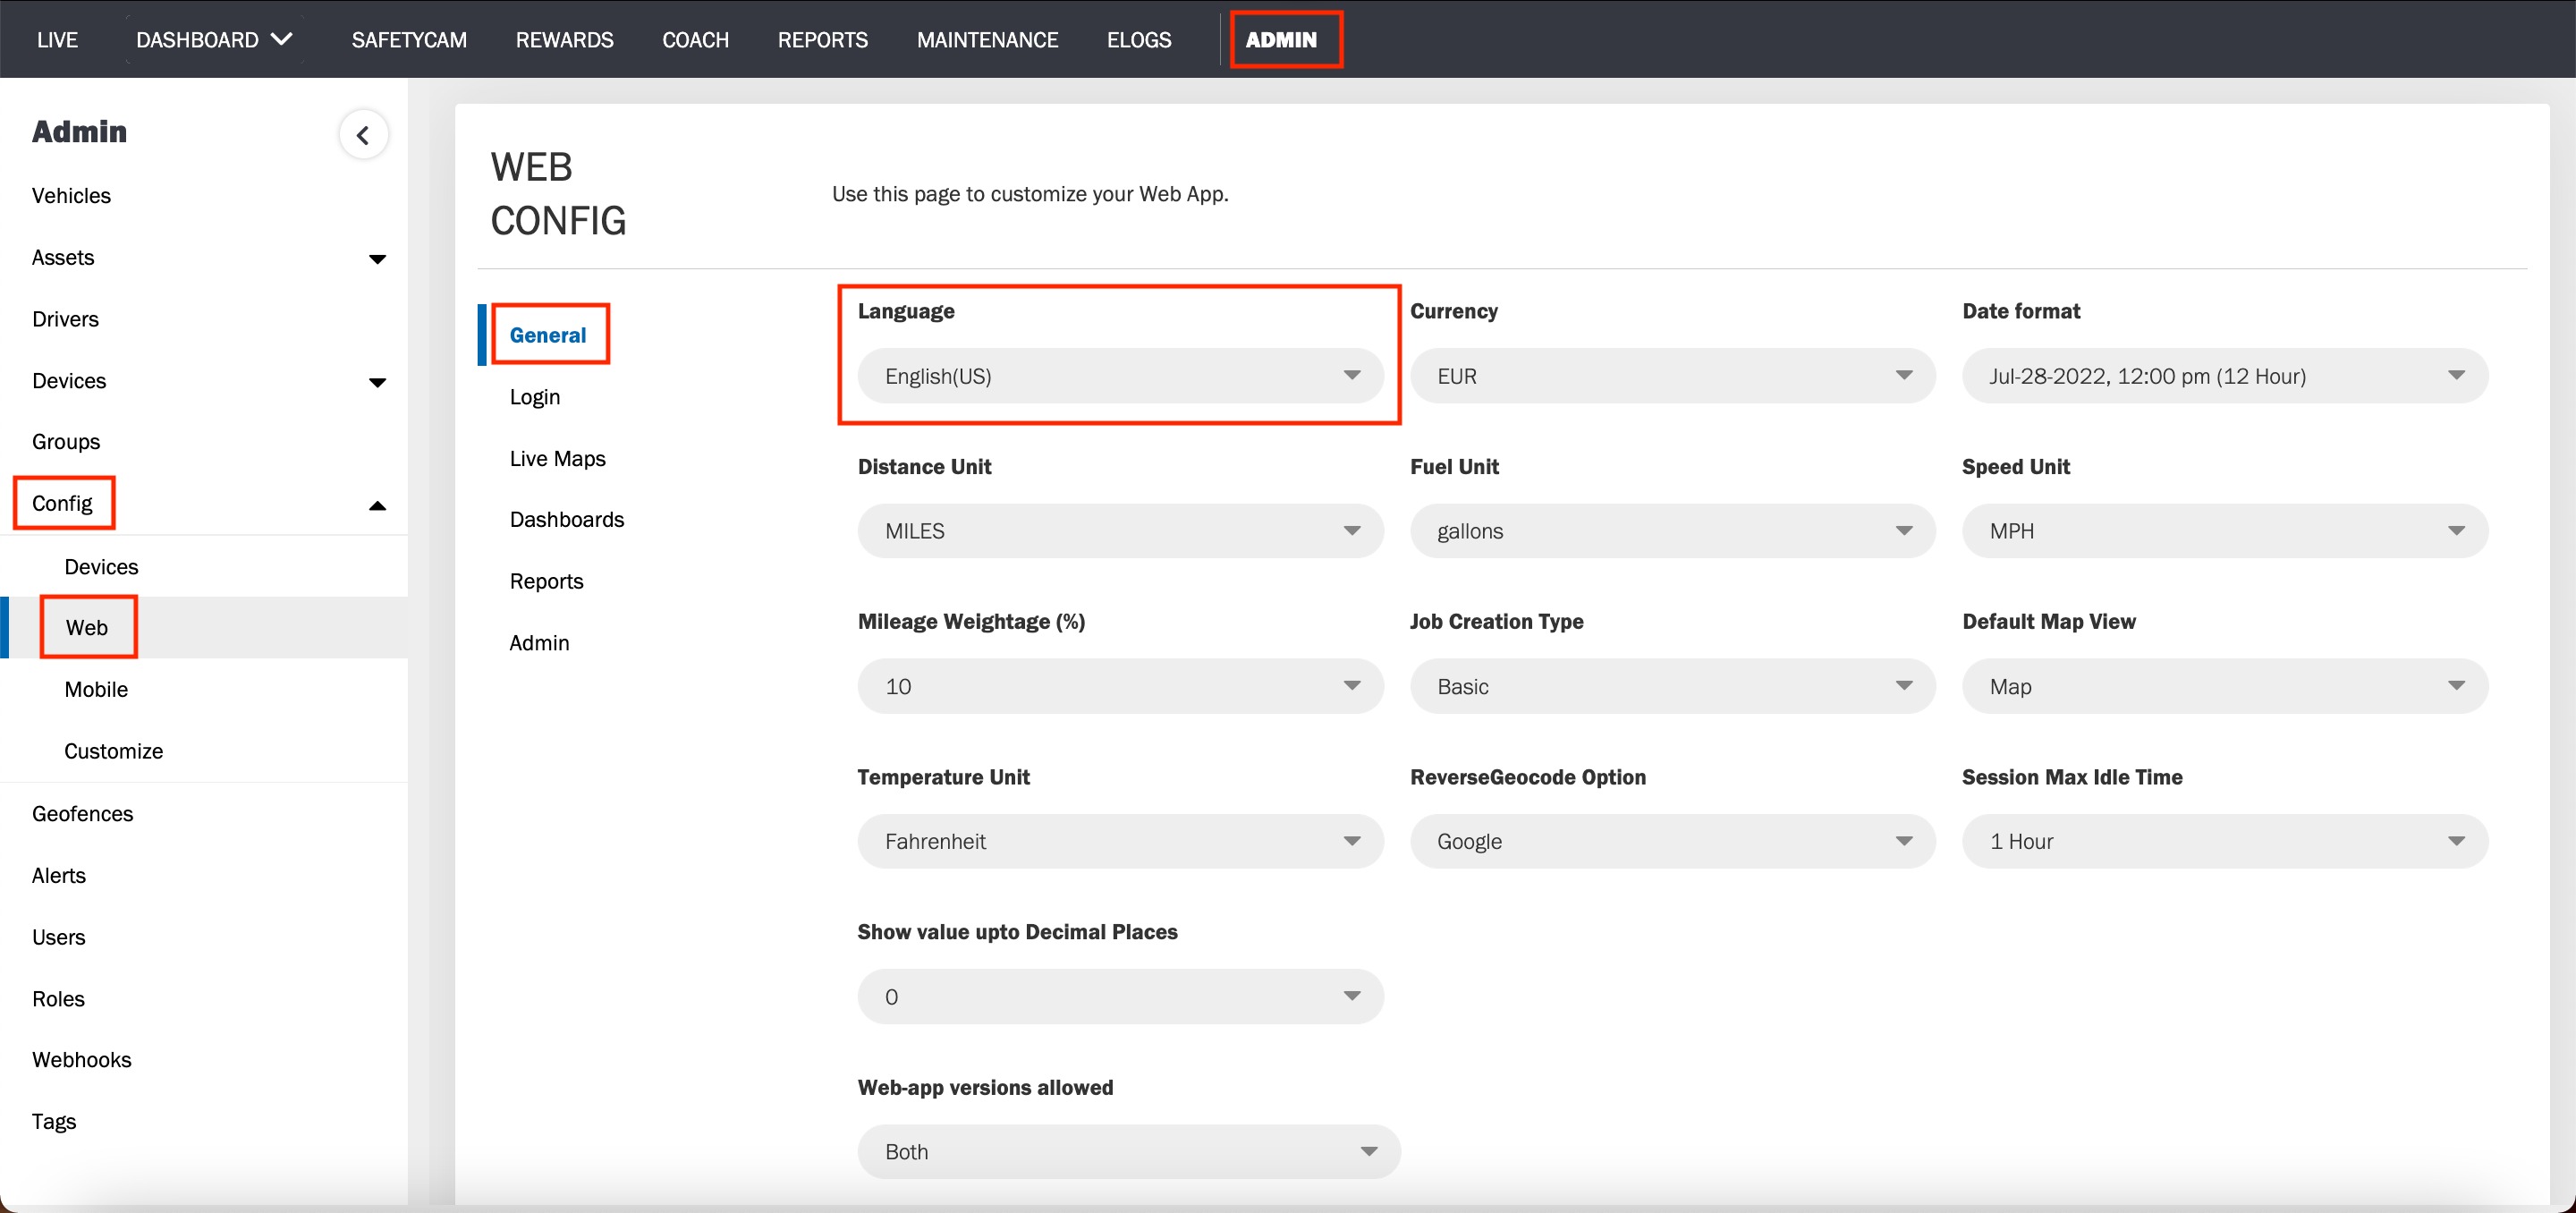Open Geofences in the sidebar
Image resolution: width=2576 pixels, height=1213 pixels.
tap(82, 814)
